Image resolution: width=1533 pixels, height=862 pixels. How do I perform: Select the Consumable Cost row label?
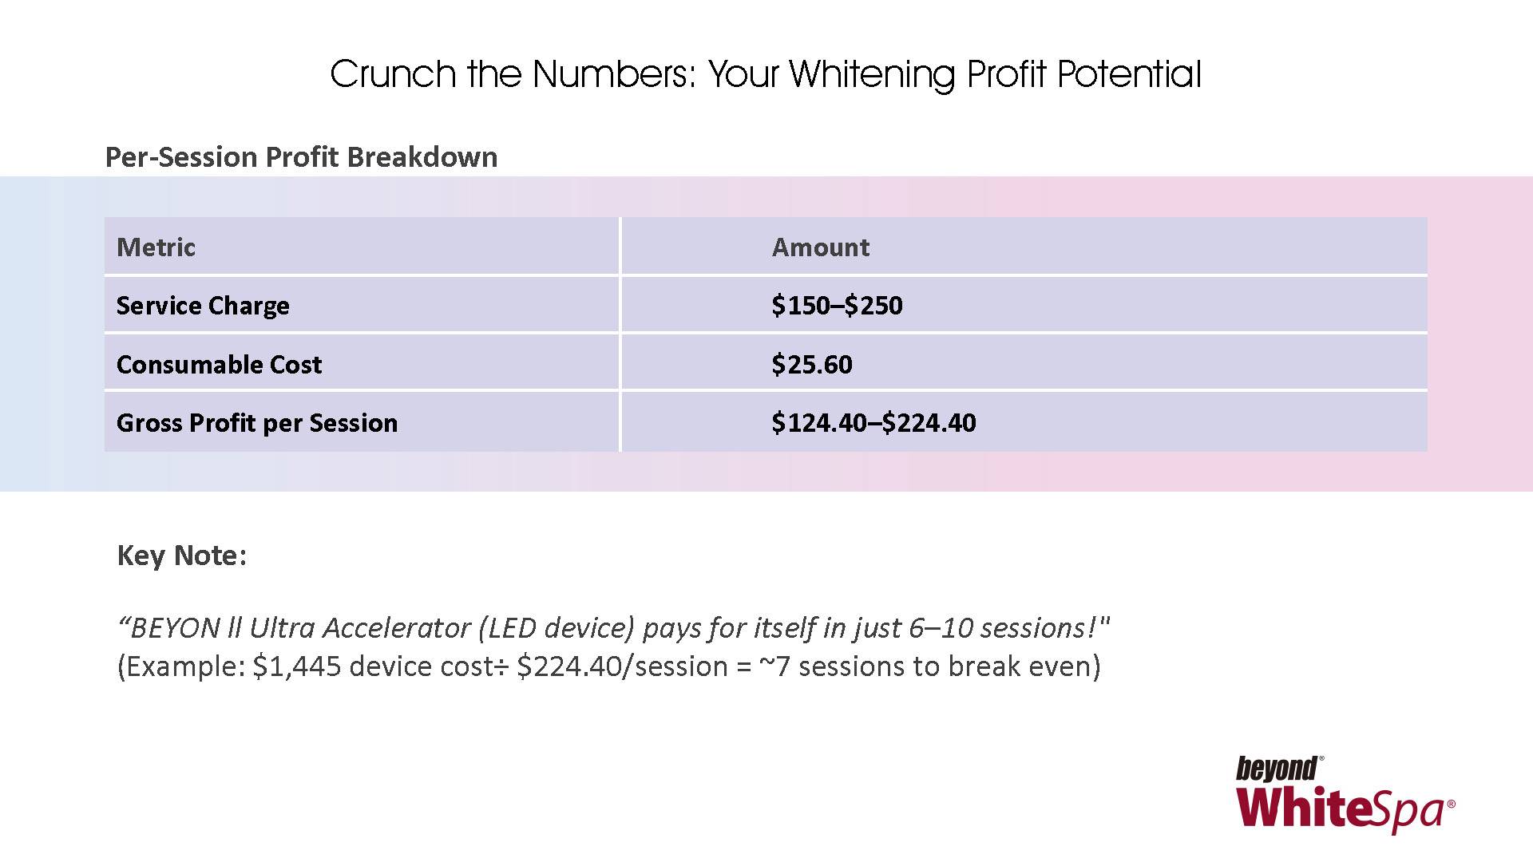coord(219,365)
